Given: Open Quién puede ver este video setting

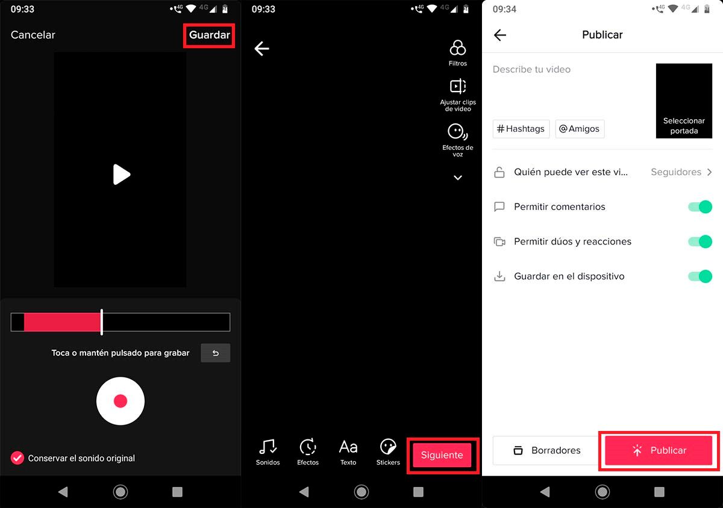Looking at the screenshot, I should (x=602, y=172).
